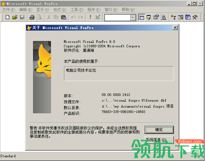This screenshot has height=161, width=205.
Task: Click the 默认目录: label
Action: coord(72,108)
